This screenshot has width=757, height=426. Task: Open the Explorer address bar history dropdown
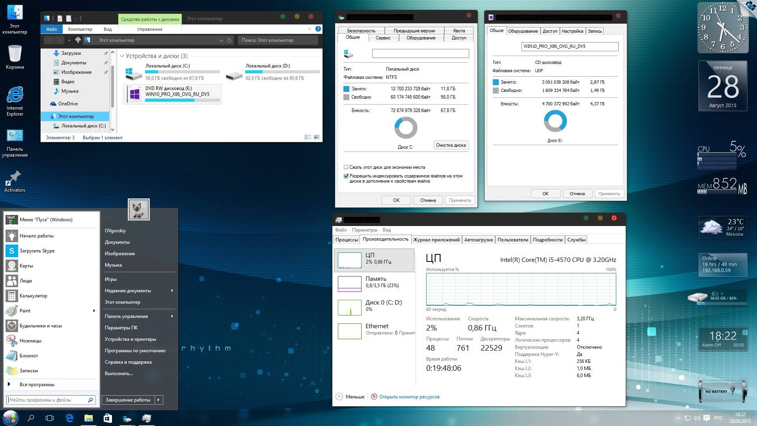tap(221, 40)
